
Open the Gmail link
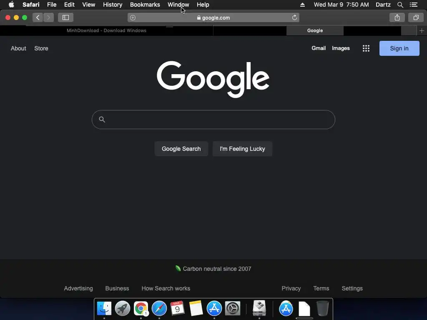(x=319, y=48)
